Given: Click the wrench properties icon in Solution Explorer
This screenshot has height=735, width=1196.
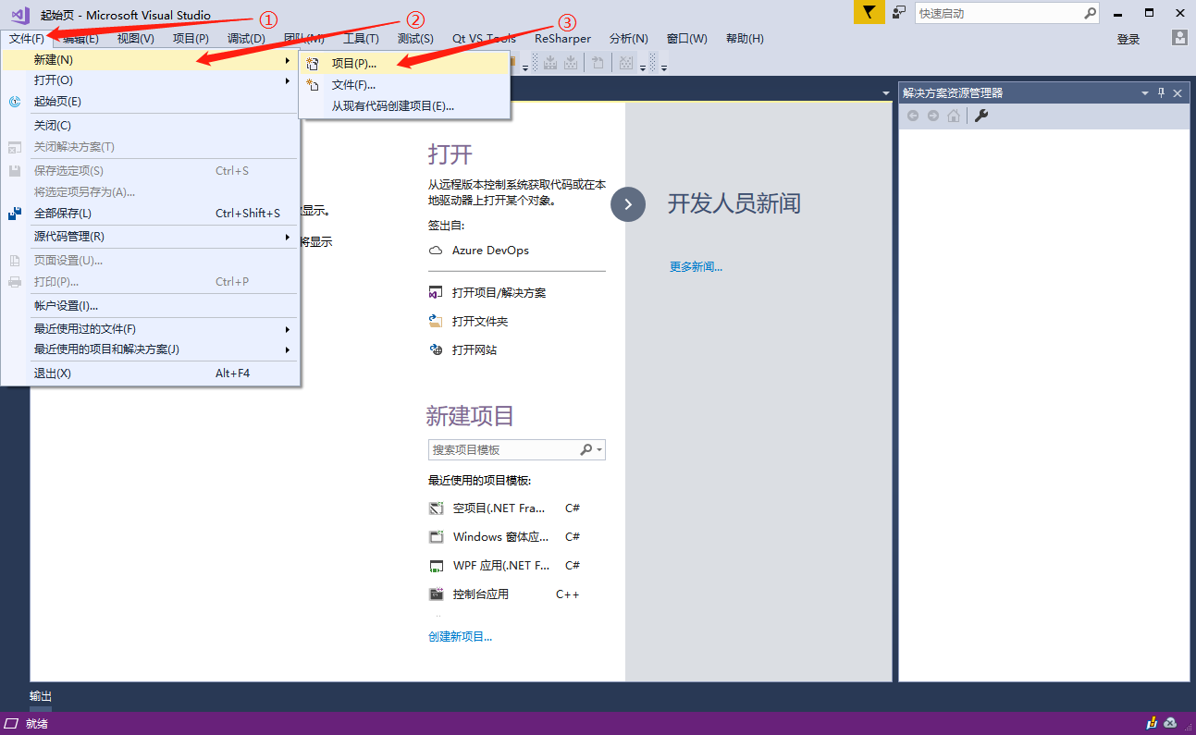Looking at the screenshot, I should [981, 116].
